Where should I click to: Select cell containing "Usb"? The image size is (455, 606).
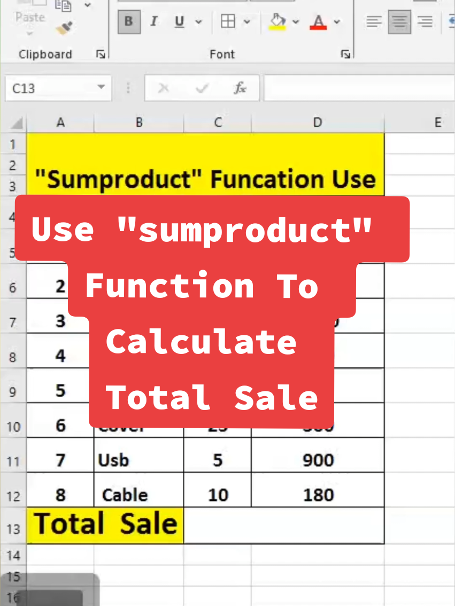click(x=139, y=455)
